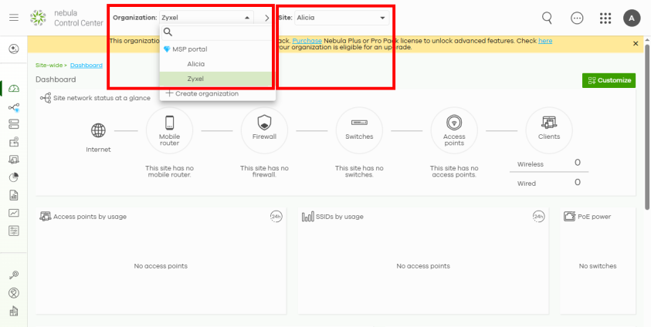The width and height of the screenshot is (651, 327).
Task: Click the organization search field
Action: [218, 32]
